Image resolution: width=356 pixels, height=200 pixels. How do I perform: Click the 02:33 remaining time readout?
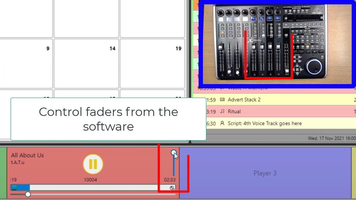170,180
